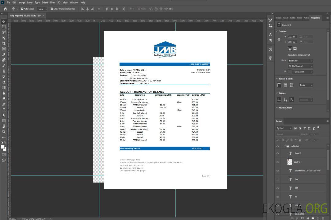Toggle rulers in Rulers & Grids

pyautogui.click(x=279, y=85)
